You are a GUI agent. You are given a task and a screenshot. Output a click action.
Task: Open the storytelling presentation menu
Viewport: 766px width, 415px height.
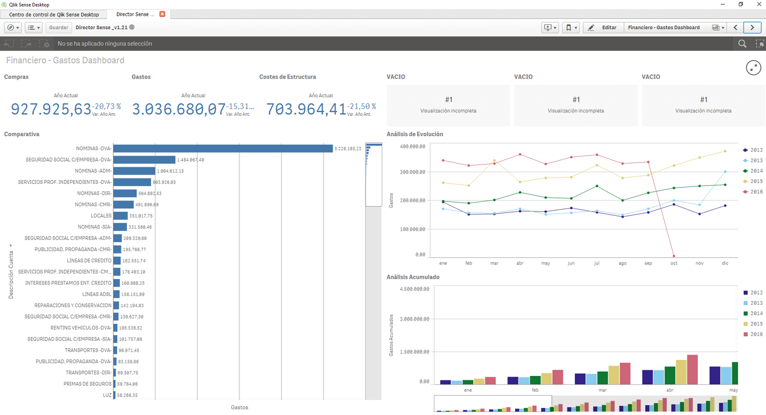click(550, 28)
